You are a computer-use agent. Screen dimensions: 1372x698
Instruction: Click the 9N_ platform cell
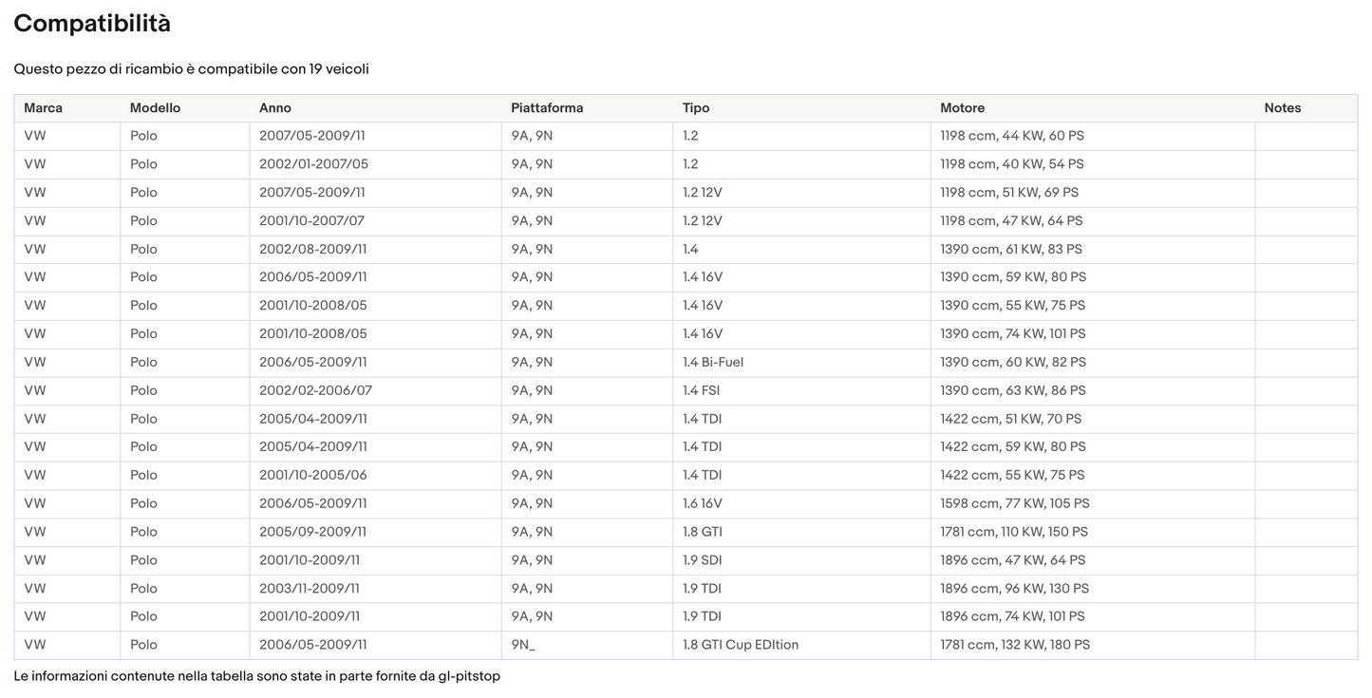tap(523, 645)
